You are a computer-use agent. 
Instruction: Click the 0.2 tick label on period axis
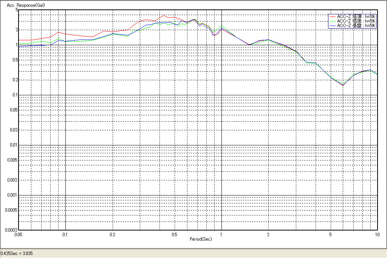click(112, 234)
